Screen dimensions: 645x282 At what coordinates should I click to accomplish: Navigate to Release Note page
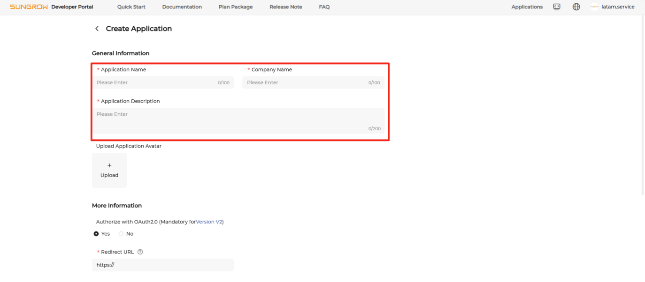[x=285, y=7]
